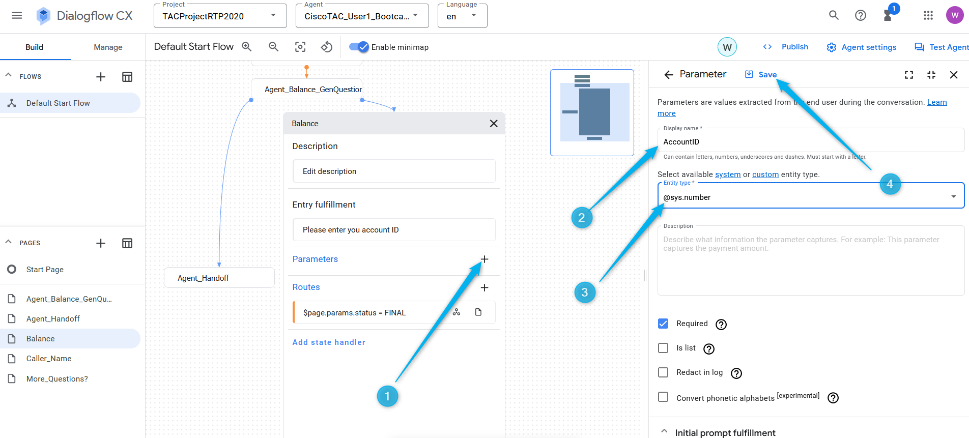The width and height of the screenshot is (969, 438).
Task: Go back from the Parameter panel
Action: tap(669, 75)
